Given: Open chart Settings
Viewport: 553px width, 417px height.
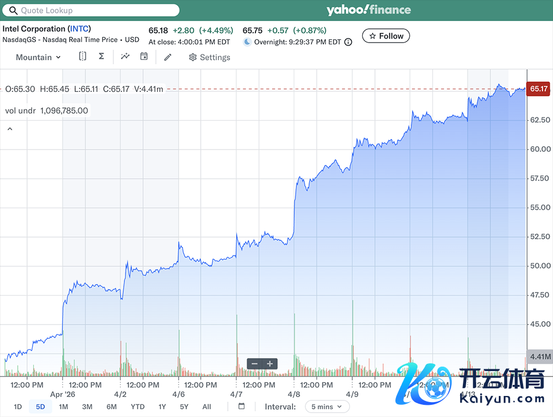Looking at the screenshot, I should click(210, 58).
